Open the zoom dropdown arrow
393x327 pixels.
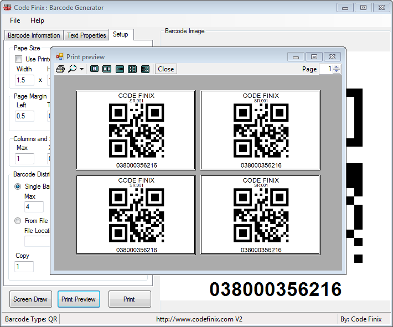pos(81,69)
